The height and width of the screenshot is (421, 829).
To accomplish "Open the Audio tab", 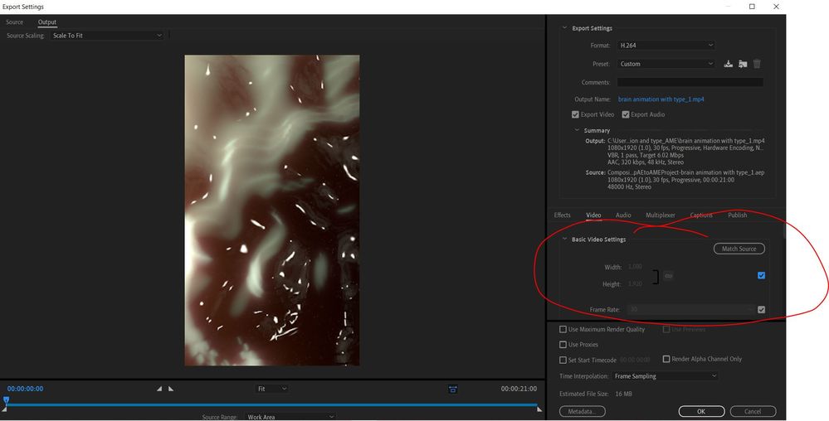I will [x=623, y=215].
